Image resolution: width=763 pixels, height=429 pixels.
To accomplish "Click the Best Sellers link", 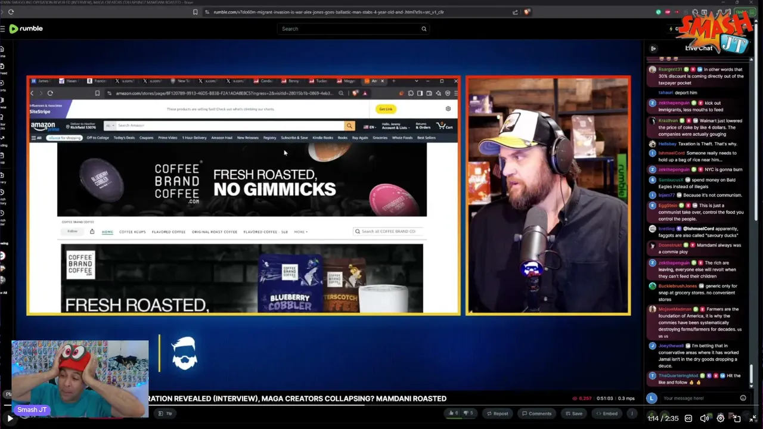I will pyautogui.click(x=426, y=138).
